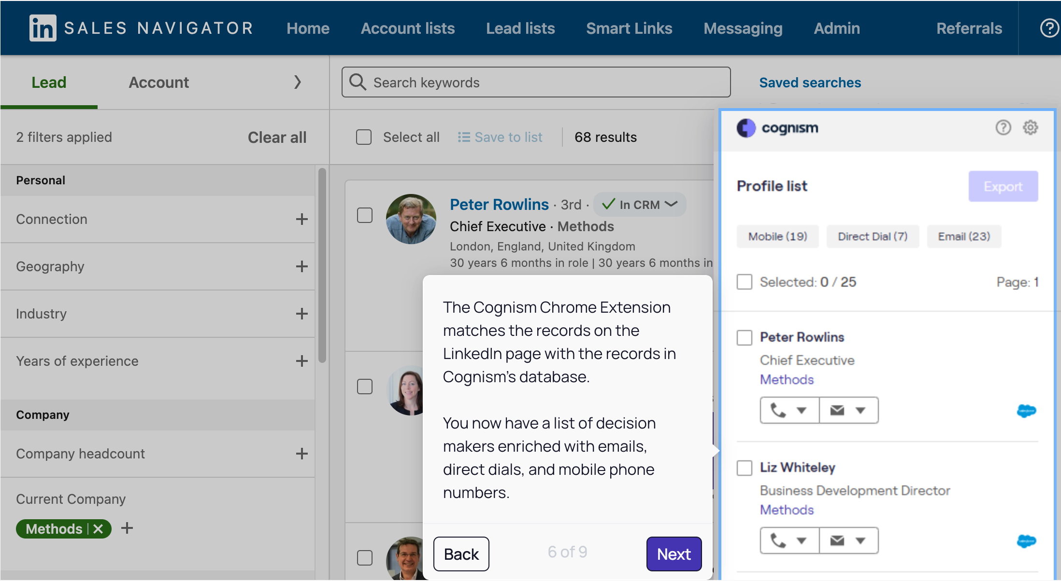Click the Mobile filter tag showing 19 results
1061x581 pixels.
(776, 235)
